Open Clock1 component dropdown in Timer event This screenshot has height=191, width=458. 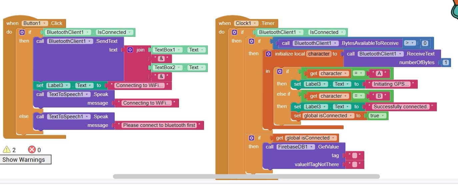point(255,23)
